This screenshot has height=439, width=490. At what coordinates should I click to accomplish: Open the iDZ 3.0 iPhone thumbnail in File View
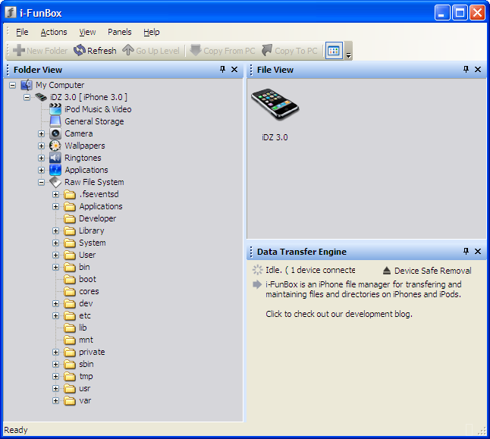pyautogui.click(x=275, y=105)
